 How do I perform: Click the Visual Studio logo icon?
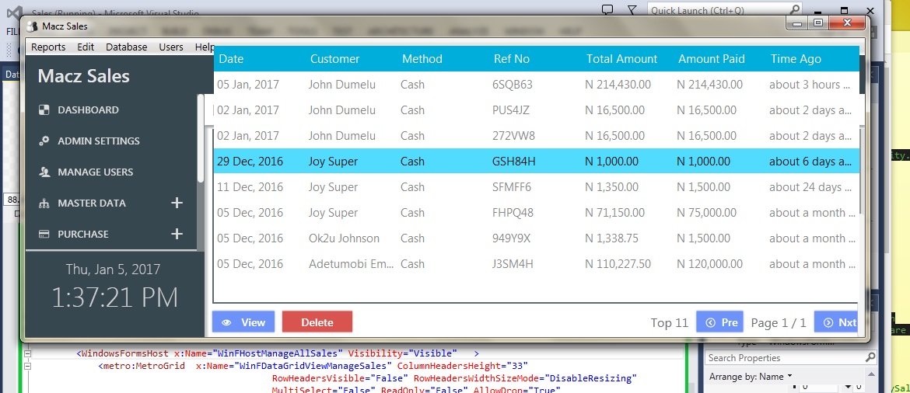pyautogui.click(x=16, y=12)
